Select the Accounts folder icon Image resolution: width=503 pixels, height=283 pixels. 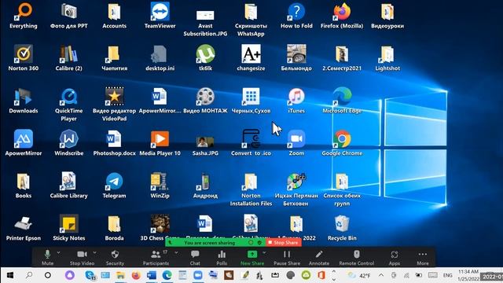tap(114, 11)
